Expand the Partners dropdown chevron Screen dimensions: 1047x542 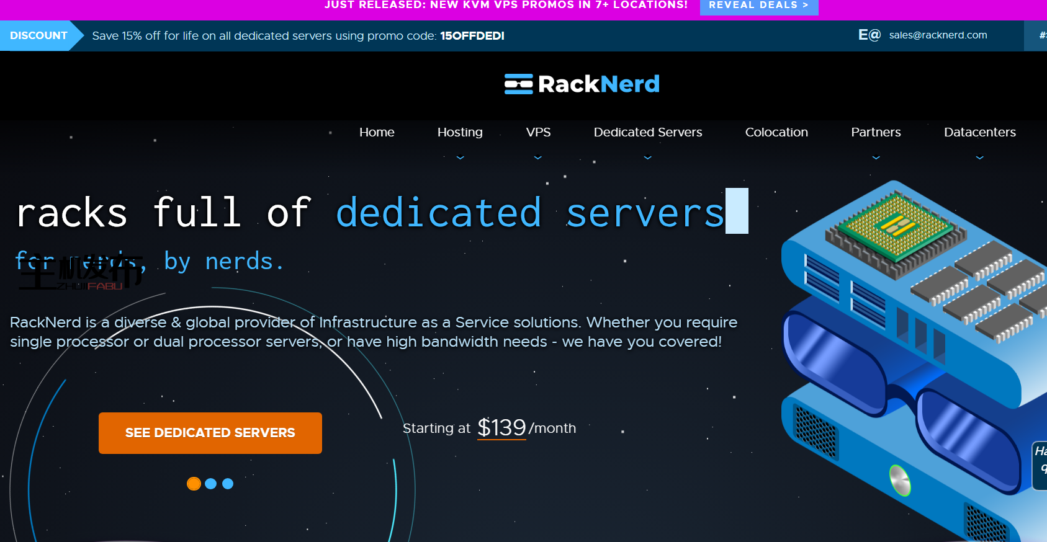click(876, 158)
